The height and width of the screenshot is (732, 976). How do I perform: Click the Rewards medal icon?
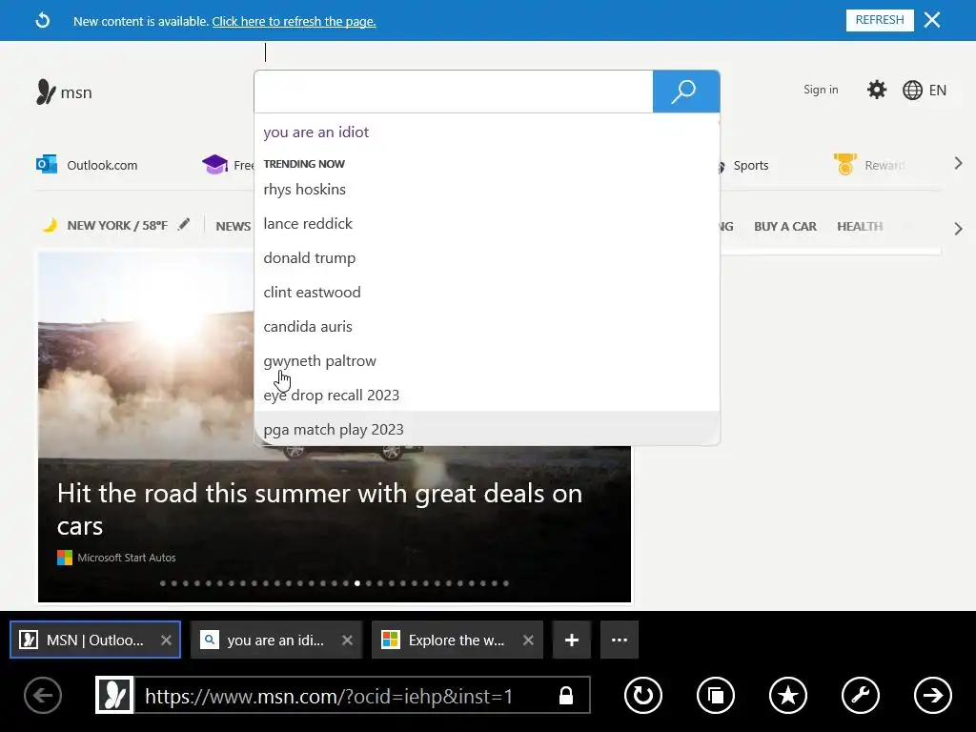[x=845, y=164]
